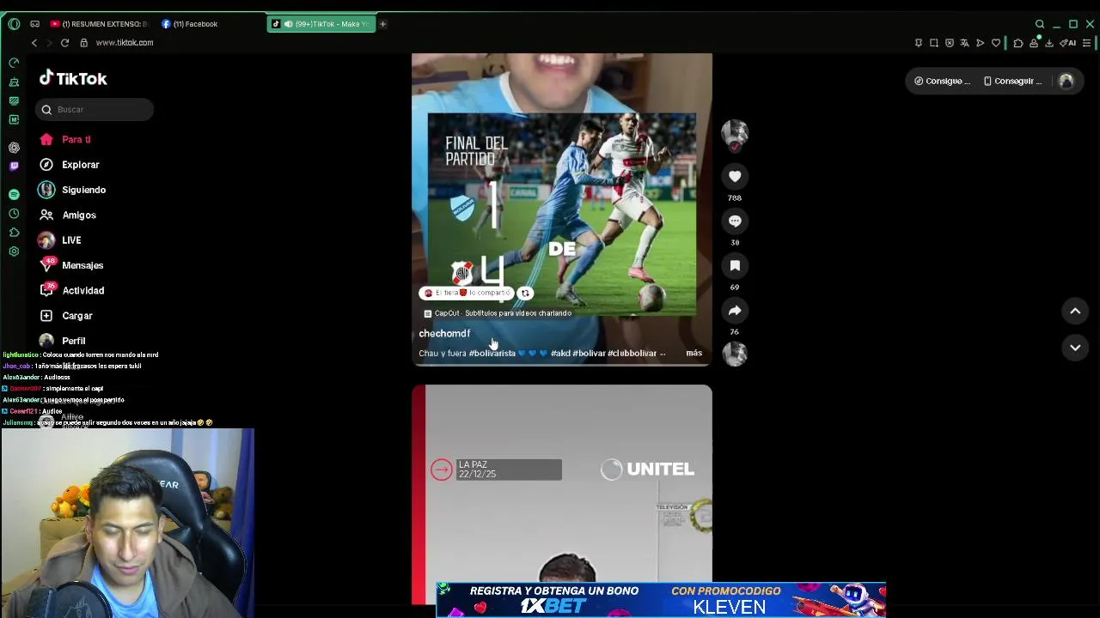Open Spotify in the Opera sidebar

(14, 195)
